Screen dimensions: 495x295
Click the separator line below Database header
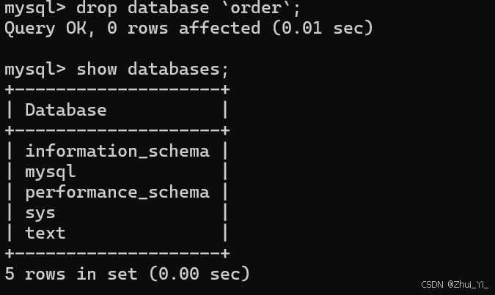click(x=117, y=130)
